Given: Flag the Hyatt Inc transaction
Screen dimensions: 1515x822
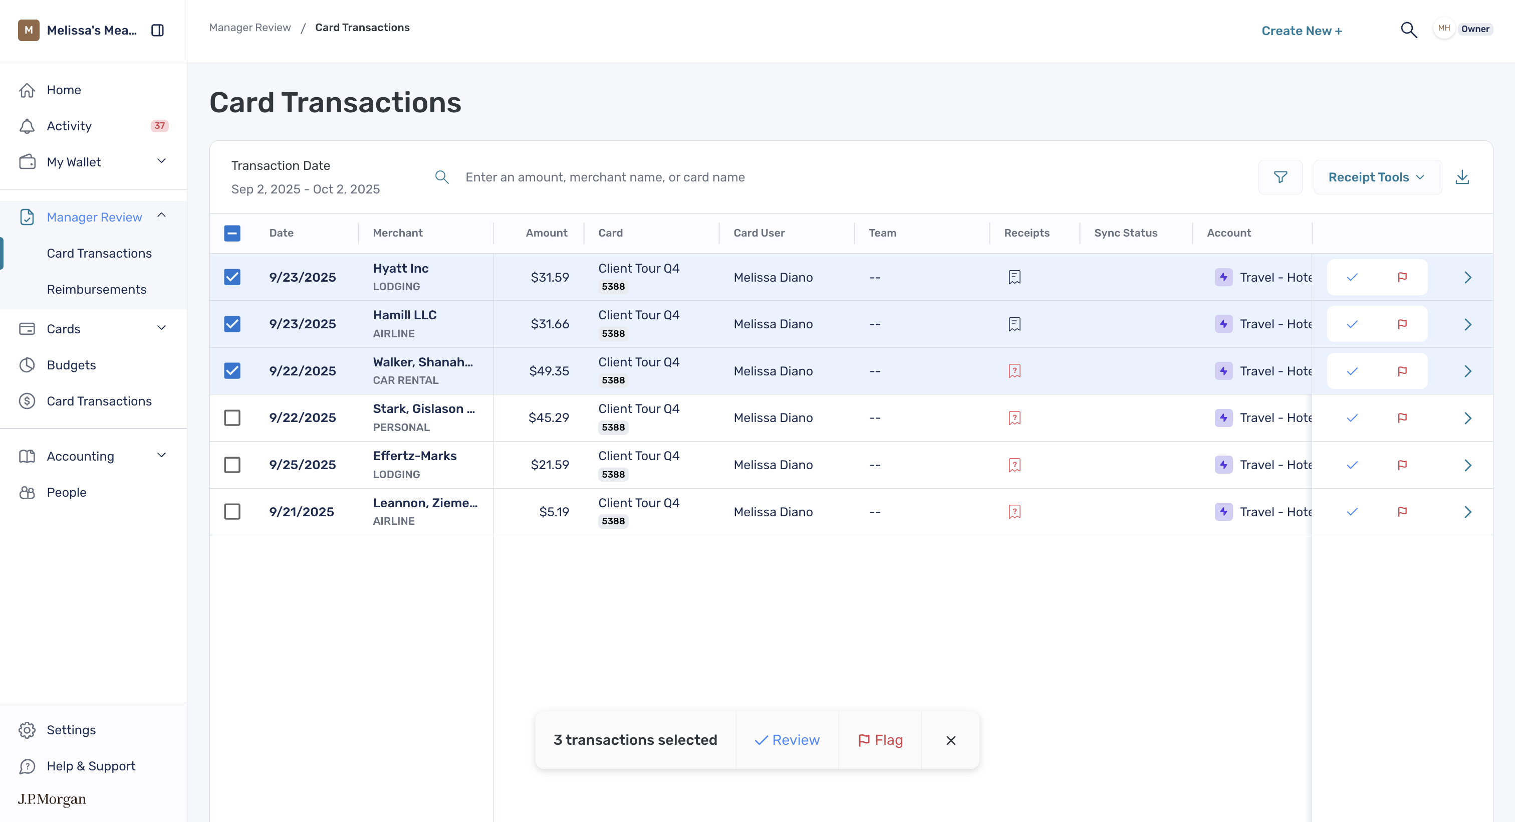Looking at the screenshot, I should (x=1402, y=277).
